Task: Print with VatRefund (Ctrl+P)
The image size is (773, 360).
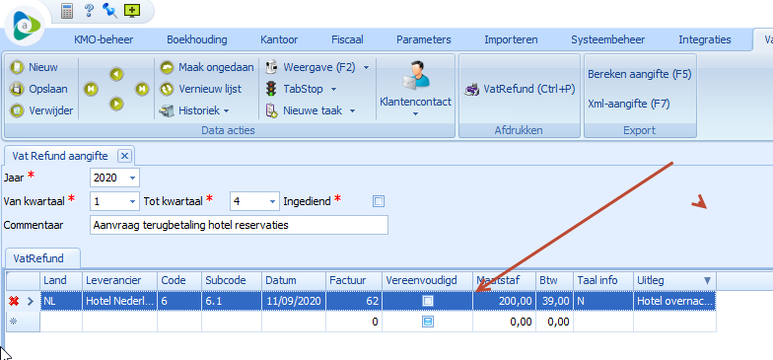Action: 521,89
